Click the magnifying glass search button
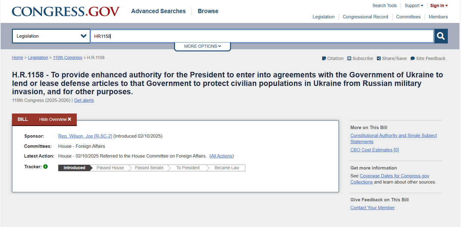Image resolution: width=461 pixels, height=227 pixels. [x=441, y=36]
